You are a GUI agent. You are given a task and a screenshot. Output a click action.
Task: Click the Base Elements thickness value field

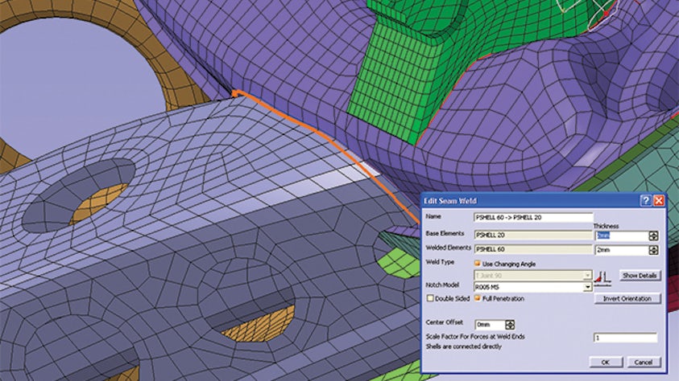[x=622, y=236]
